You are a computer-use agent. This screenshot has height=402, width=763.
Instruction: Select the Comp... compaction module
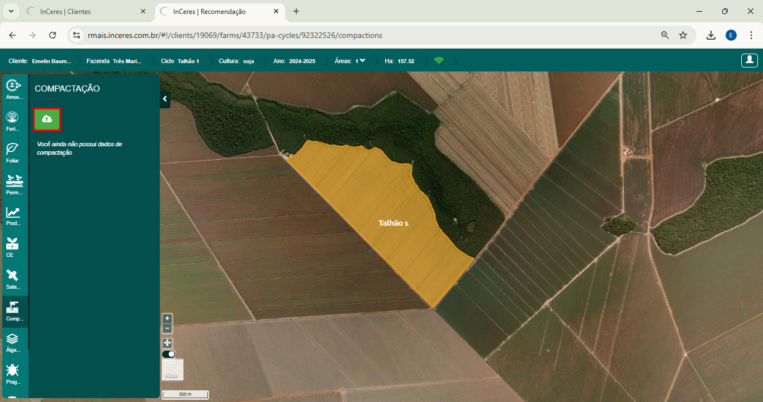pos(14,311)
